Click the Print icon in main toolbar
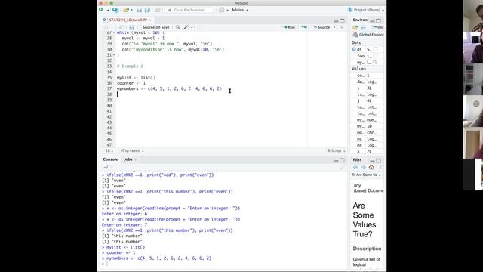Image resolution: width=483 pixels, height=272 pixels. [x=158, y=10]
